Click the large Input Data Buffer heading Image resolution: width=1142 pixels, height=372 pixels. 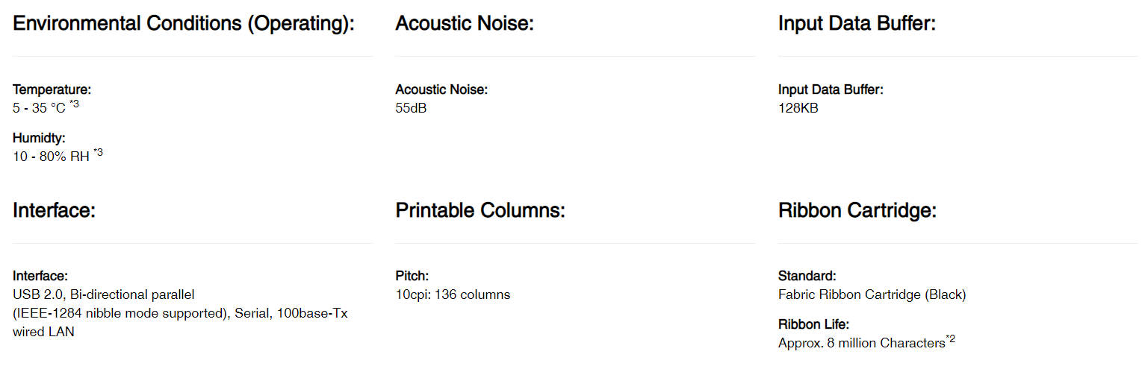point(857,24)
